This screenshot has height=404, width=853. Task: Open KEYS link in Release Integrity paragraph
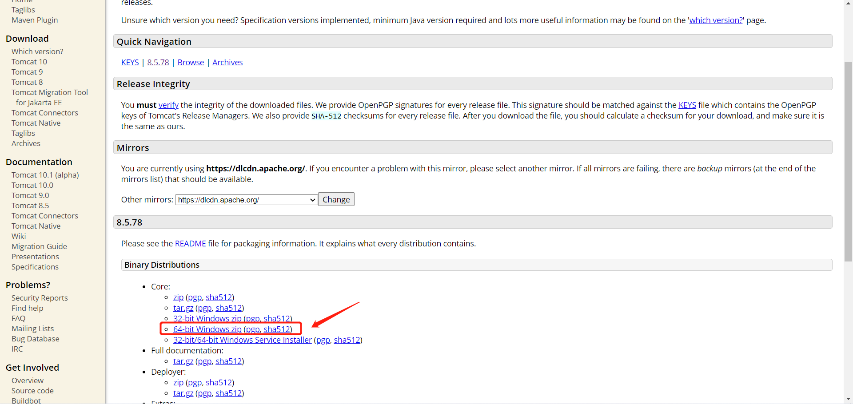(687, 105)
